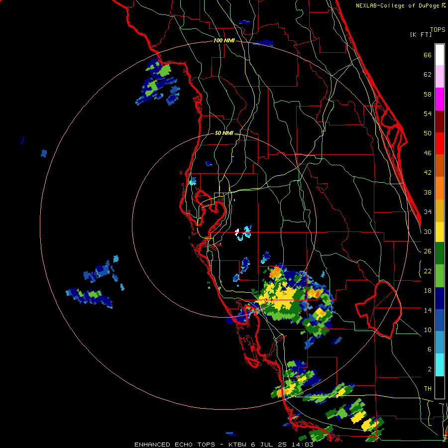Image resolution: width=448 pixels, height=448 pixels.
Task: Click the 18 legend value
Action: (x=428, y=291)
